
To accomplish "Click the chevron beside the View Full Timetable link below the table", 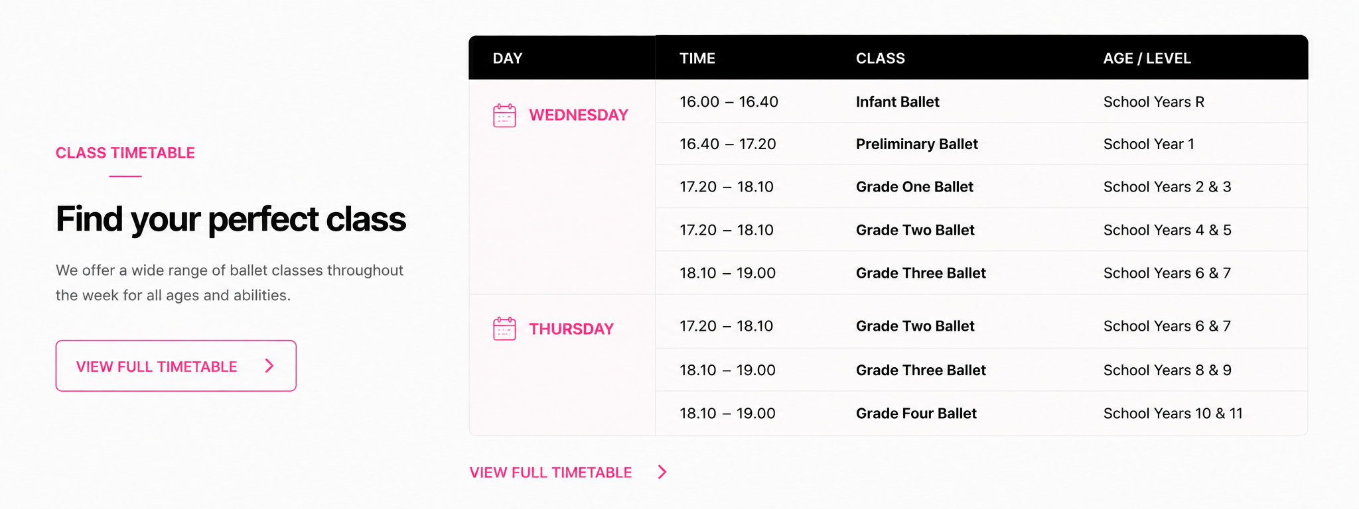I will [x=662, y=472].
